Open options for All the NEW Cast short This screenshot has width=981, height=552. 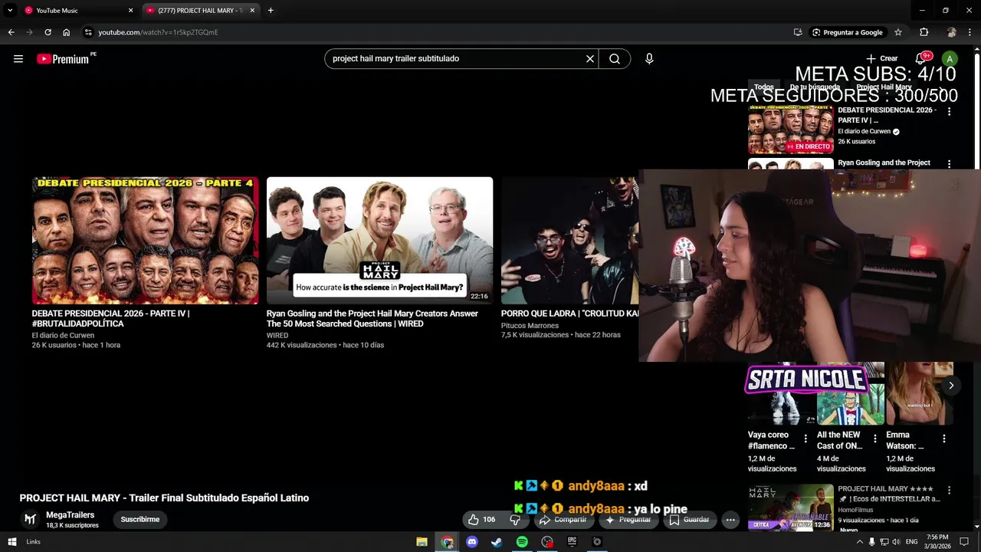click(x=874, y=439)
